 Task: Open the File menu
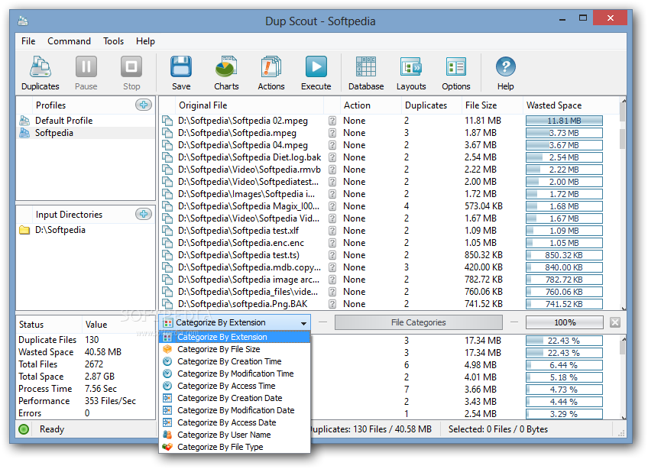28,41
